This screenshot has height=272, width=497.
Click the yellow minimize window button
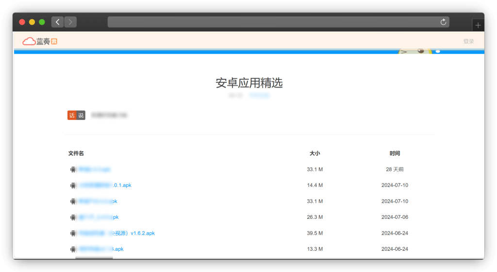click(x=32, y=22)
